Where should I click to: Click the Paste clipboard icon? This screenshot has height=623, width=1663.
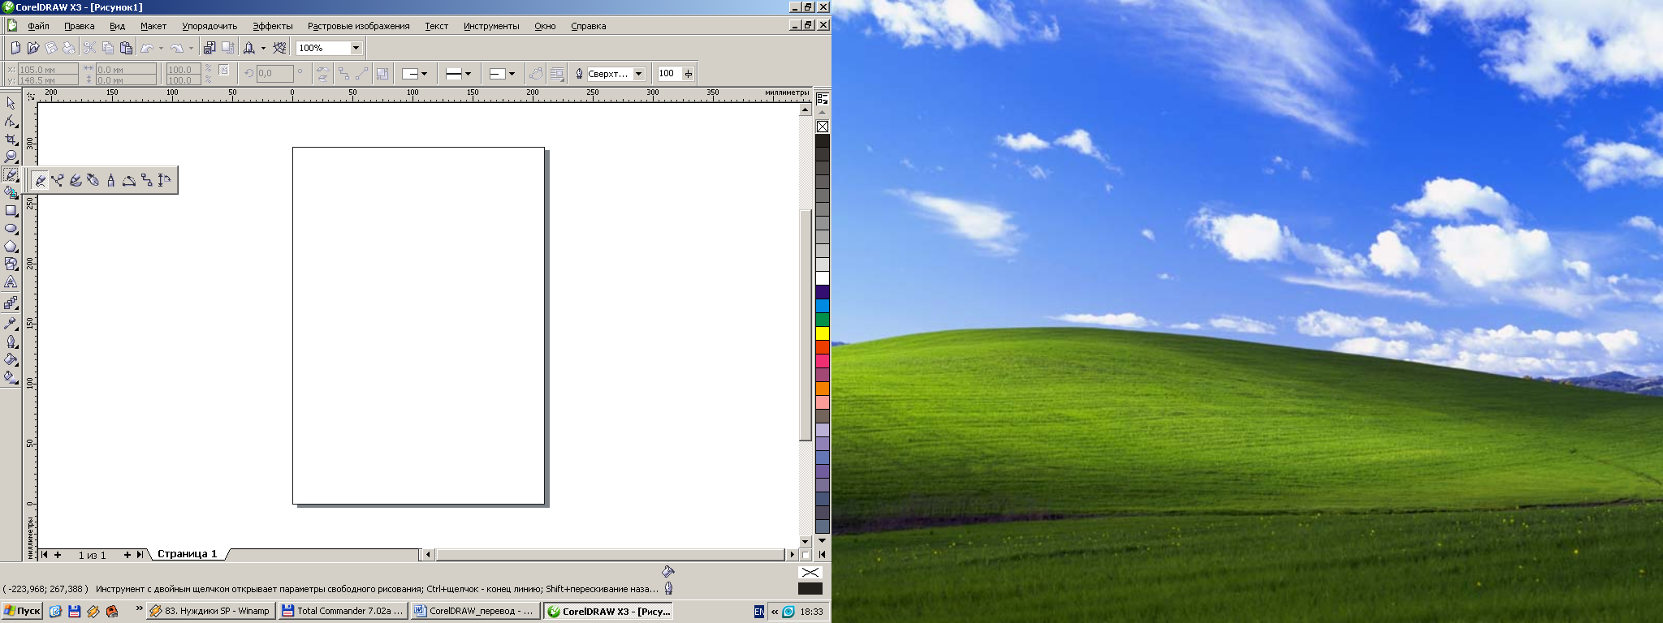click(x=126, y=48)
